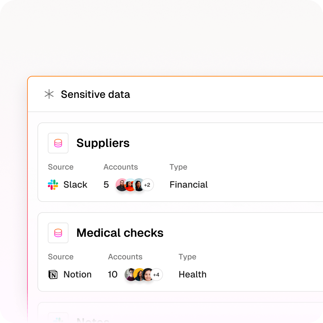Select the orange-background avatar in Suppliers
This screenshot has height=323, width=323.
coord(130,185)
